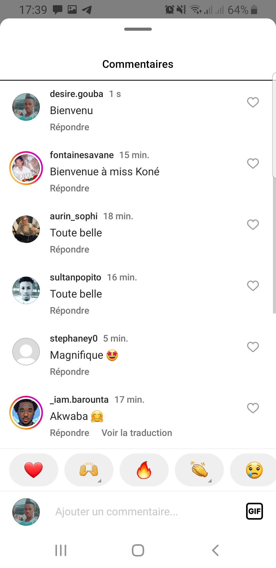This screenshot has height=568, width=276.
Task: Like aurin_sophi's 'Toute belle' comment
Action: click(x=253, y=225)
